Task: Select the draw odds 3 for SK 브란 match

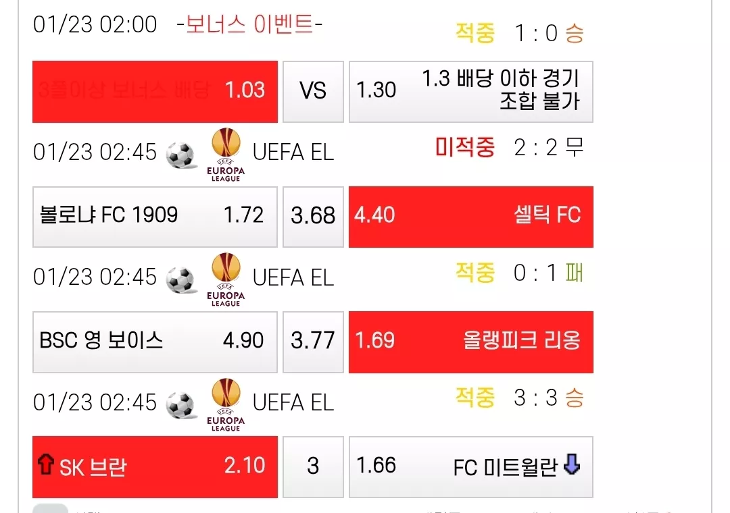Action: pos(313,467)
